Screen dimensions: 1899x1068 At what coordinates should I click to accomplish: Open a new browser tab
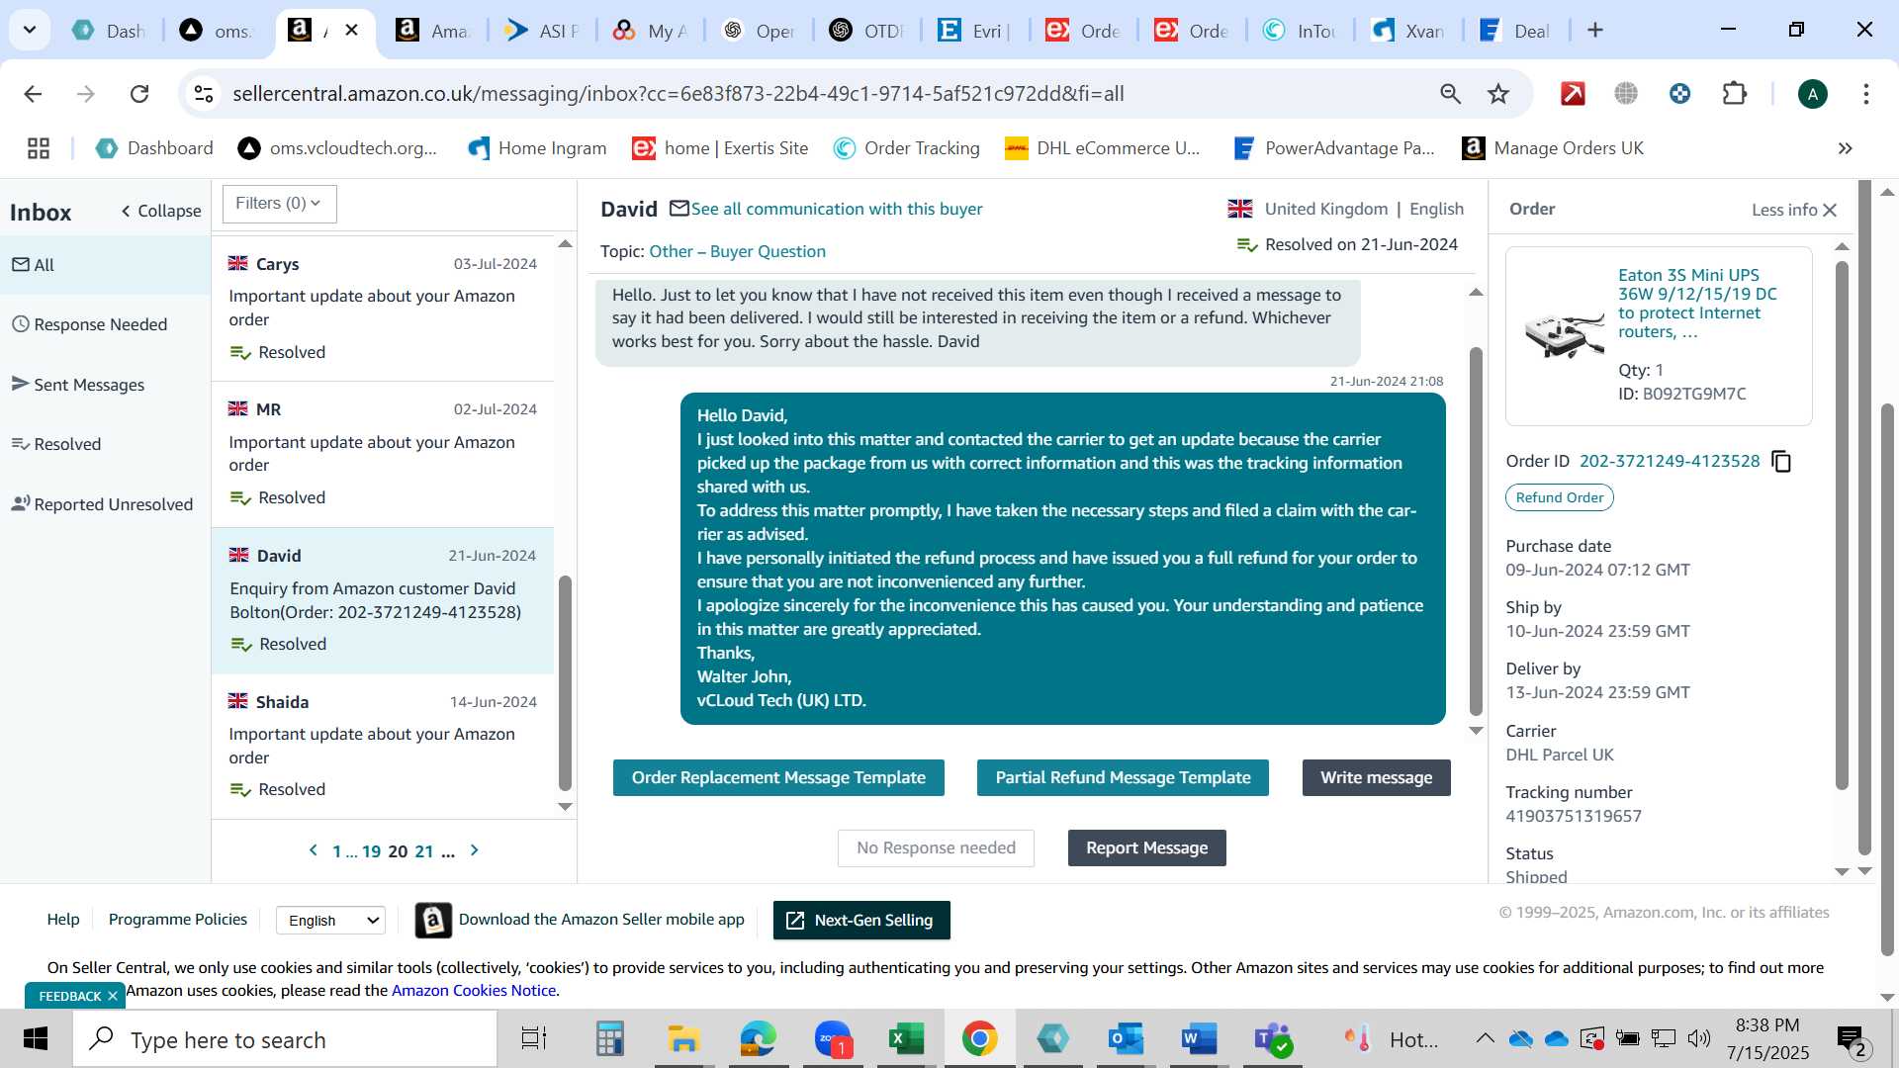coord(1594,30)
